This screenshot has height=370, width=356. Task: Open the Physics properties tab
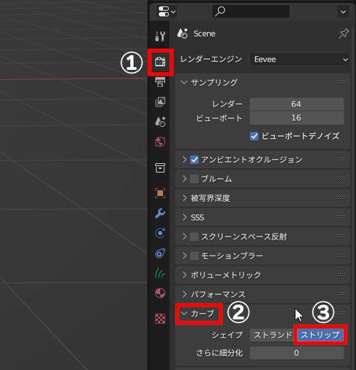pyautogui.click(x=160, y=253)
